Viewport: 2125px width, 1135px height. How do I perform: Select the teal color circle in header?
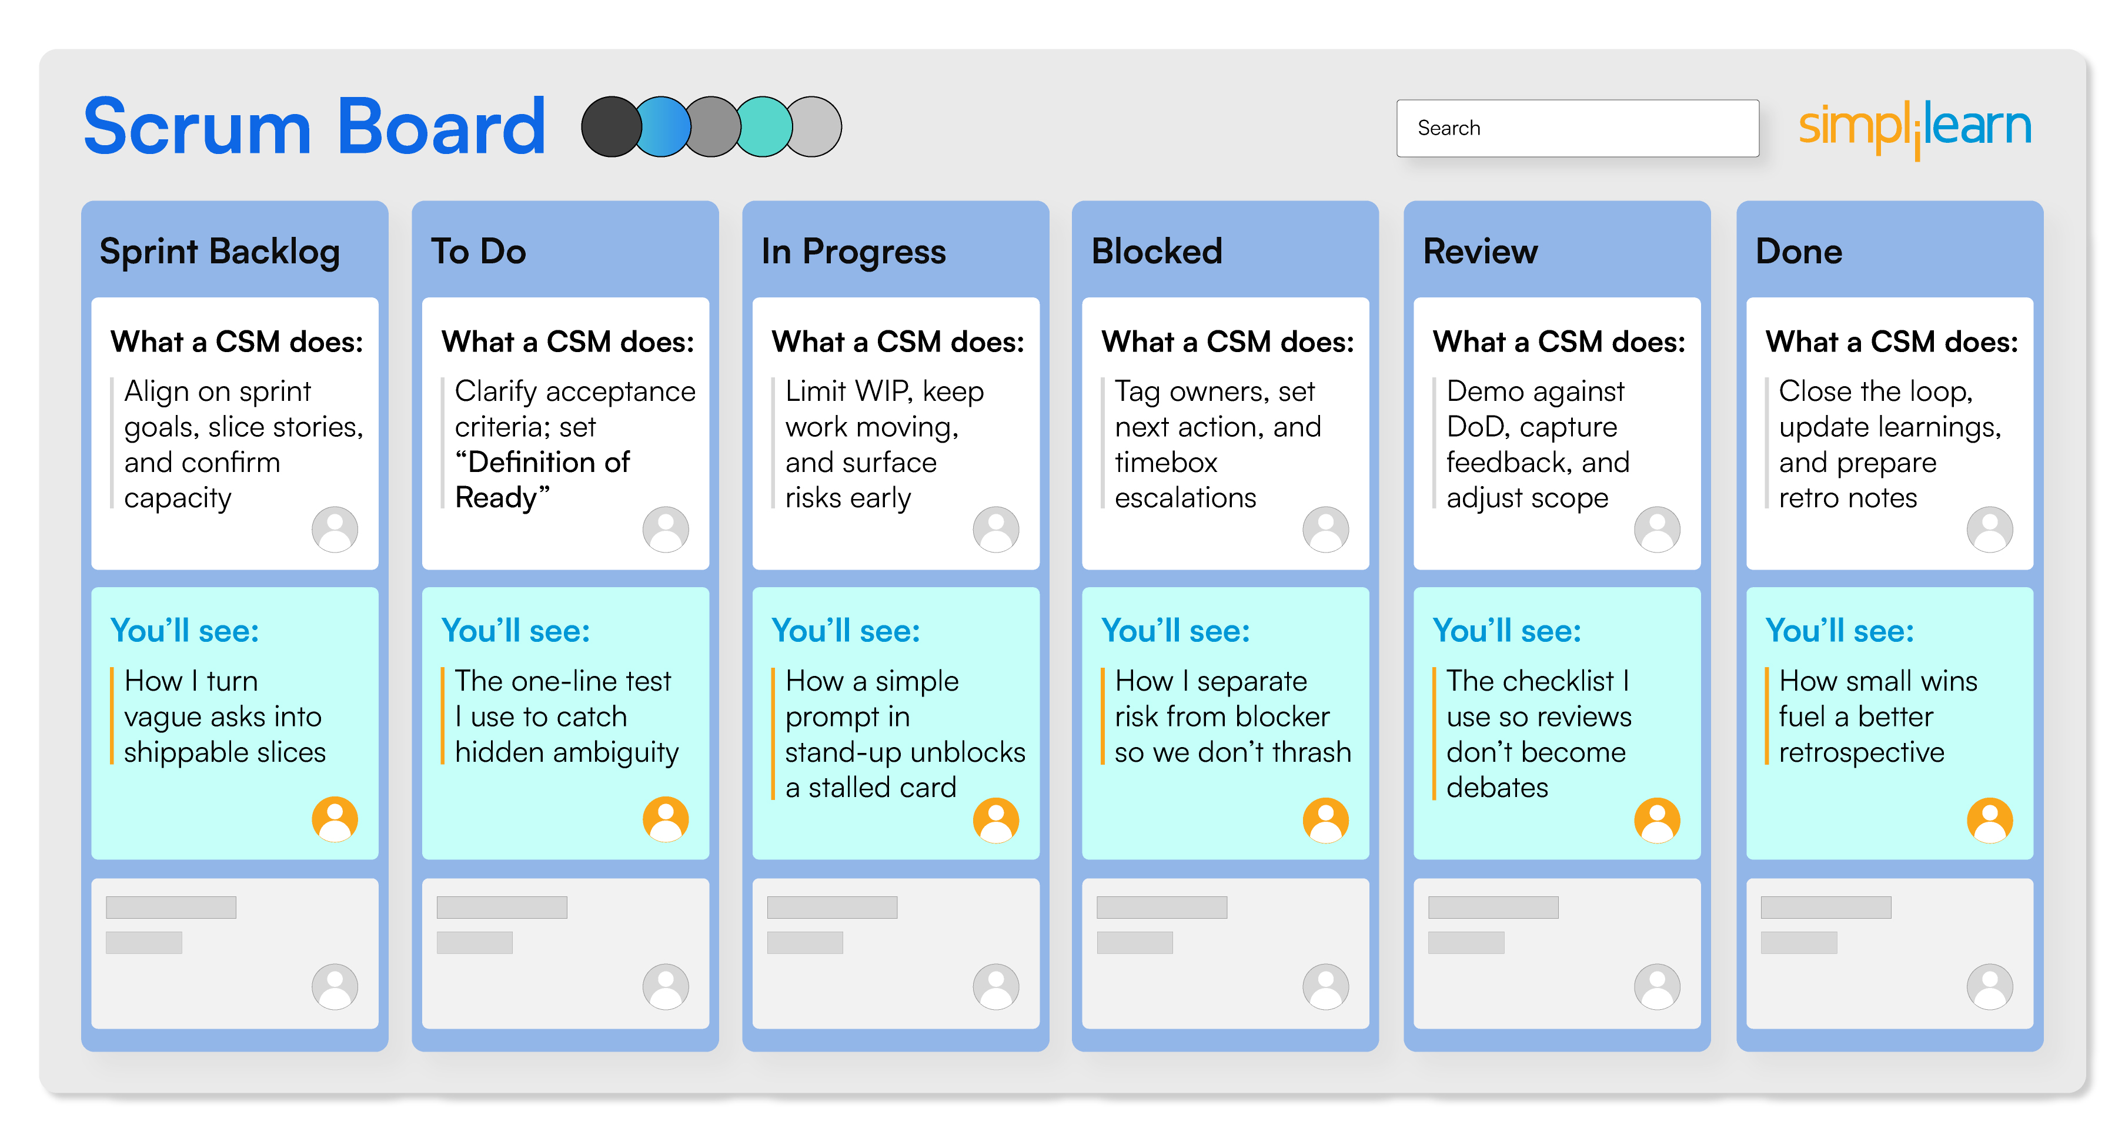tap(764, 127)
